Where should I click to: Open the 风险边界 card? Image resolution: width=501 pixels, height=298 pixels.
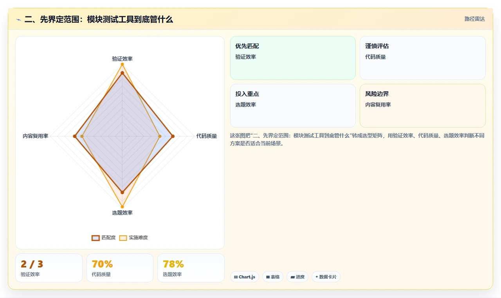pos(423,106)
